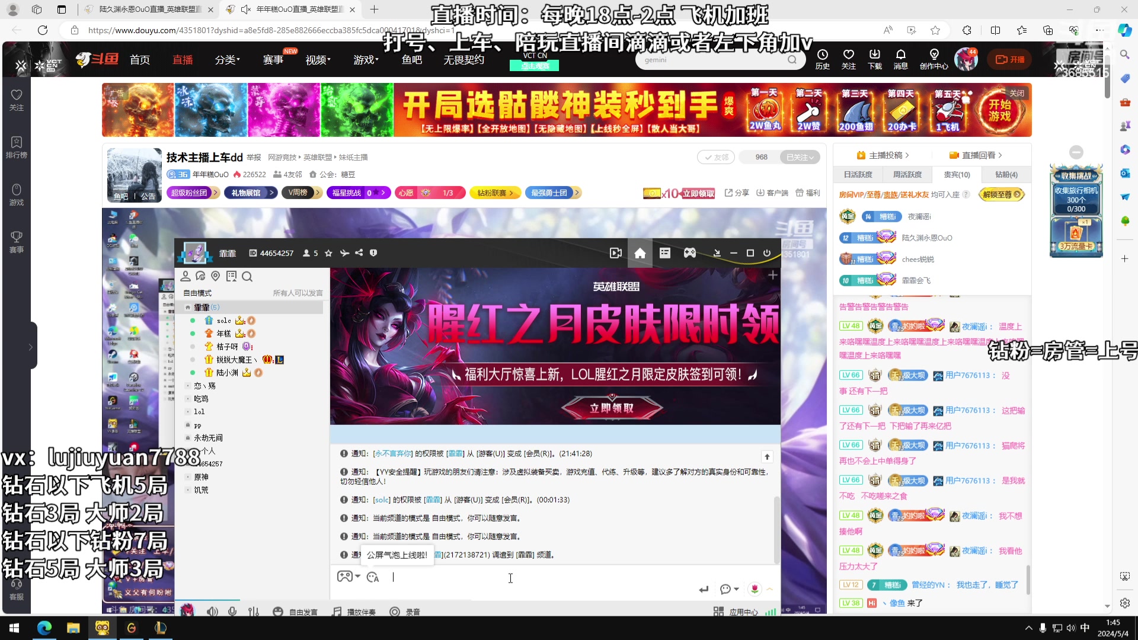
Task: Open 游戏 icon in left sidebar
Action: pos(17,194)
